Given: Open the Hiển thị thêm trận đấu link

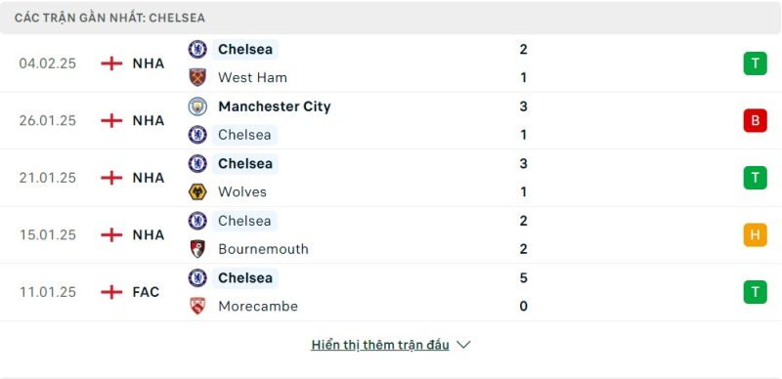Looking at the screenshot, I should click(380, 345).
